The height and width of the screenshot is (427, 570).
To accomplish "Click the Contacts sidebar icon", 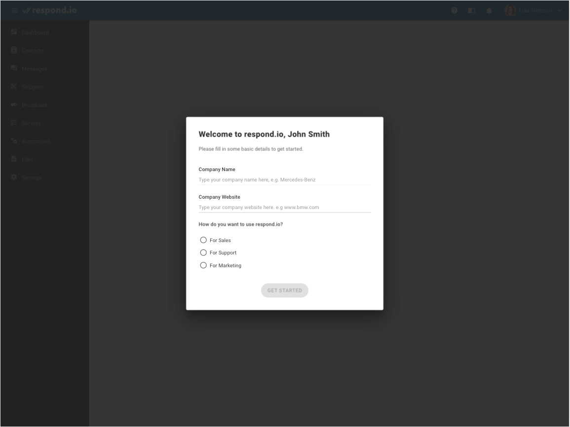I will click(x=14, y=50).
